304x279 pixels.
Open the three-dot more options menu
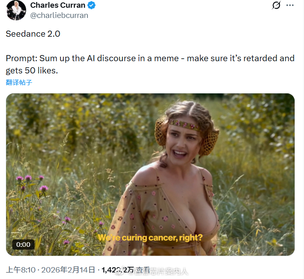(x=290, y=5)
